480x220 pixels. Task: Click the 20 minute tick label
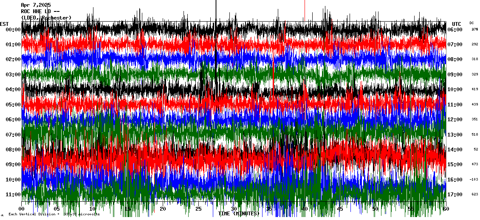tap(163, 209)
